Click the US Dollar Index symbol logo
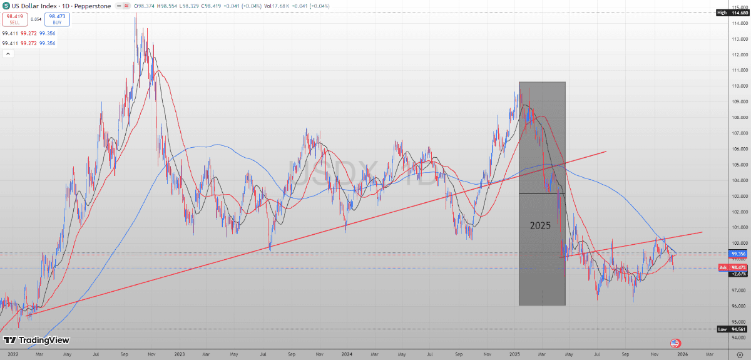Screen dimensions: 751x360 point(7,6)
